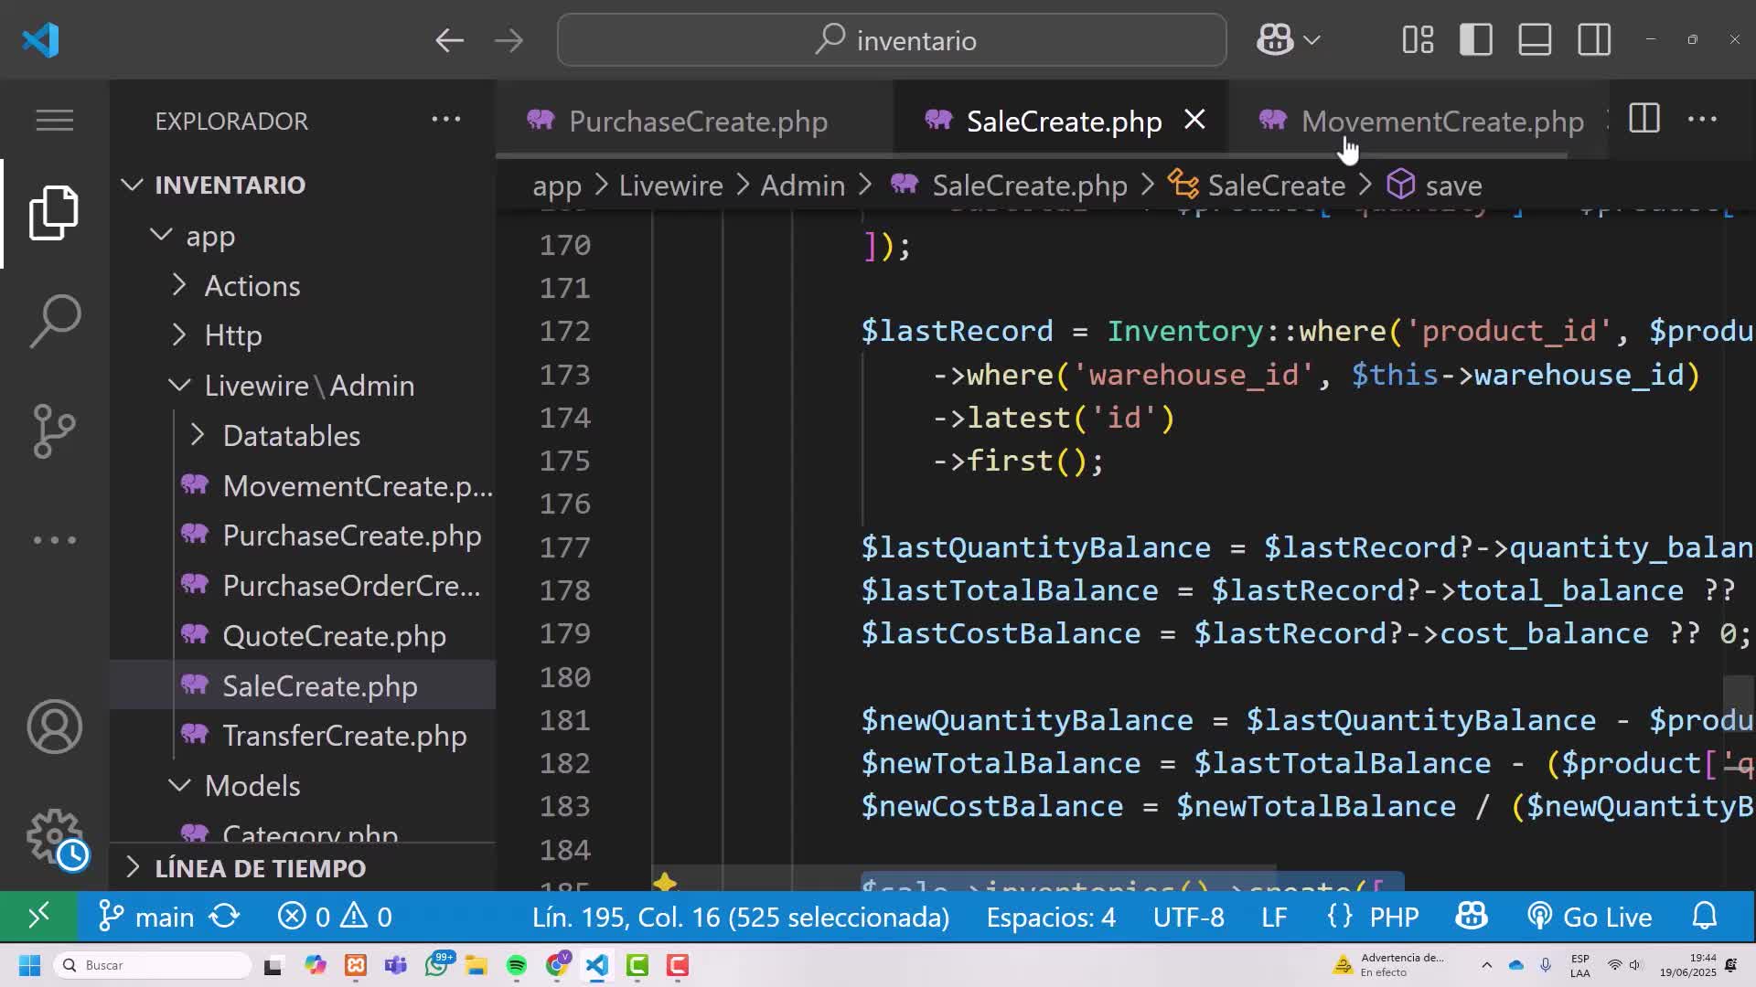
Task: Toggle the secondary side bar
Action: [1594, 40]
